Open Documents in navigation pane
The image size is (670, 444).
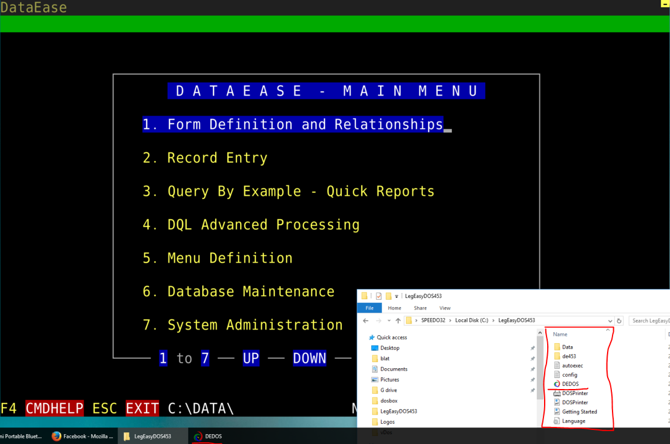point(394,369)
